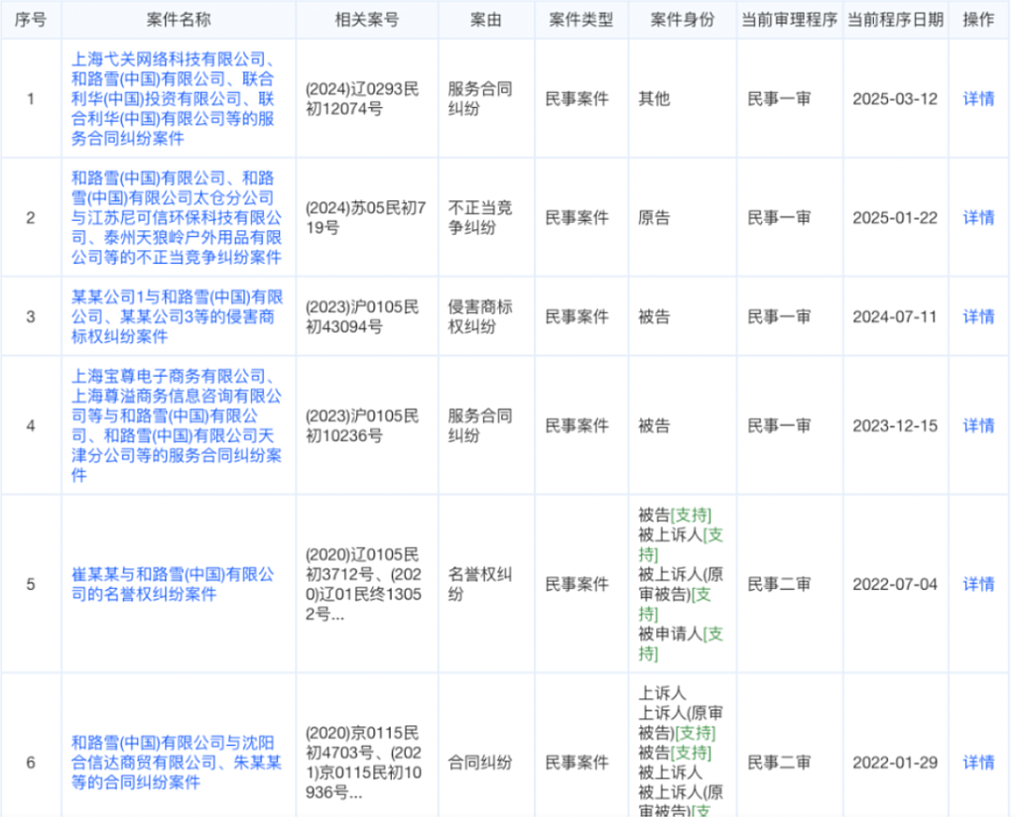
Task: Click sequence number 4
Action: (30, 426)
